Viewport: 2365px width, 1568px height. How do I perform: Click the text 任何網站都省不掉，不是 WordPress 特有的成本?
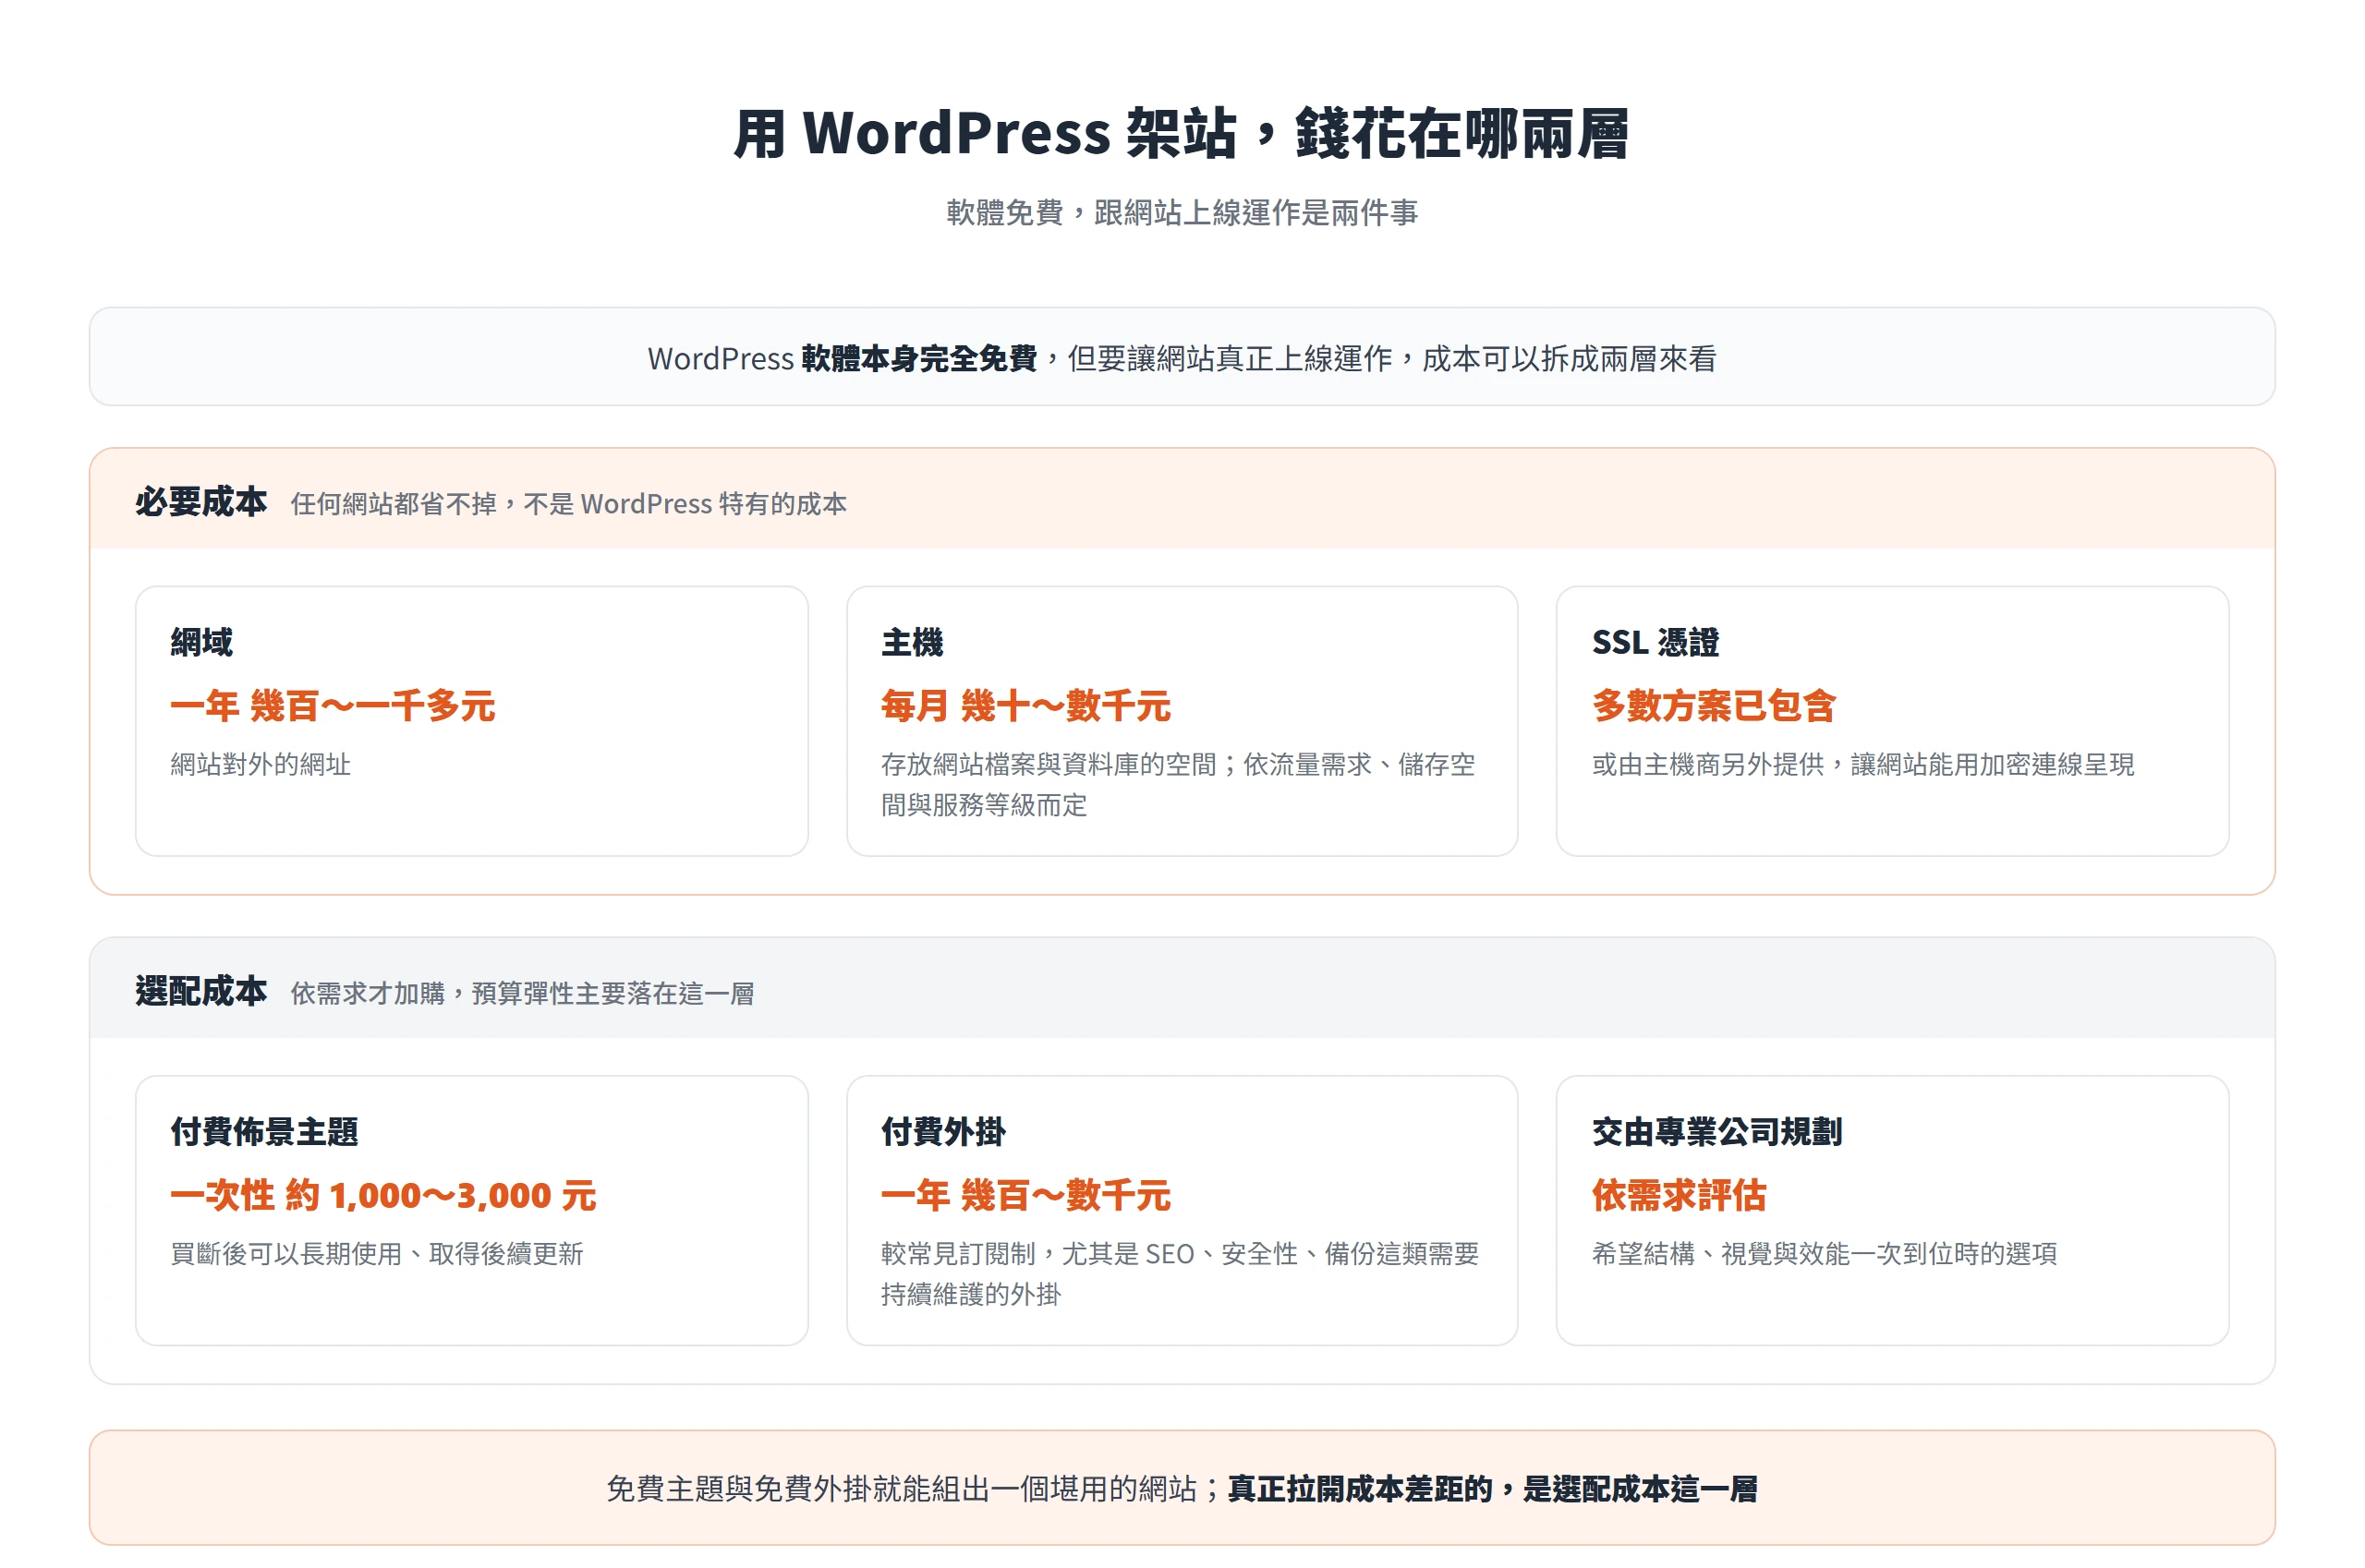(x=568, y=503)
